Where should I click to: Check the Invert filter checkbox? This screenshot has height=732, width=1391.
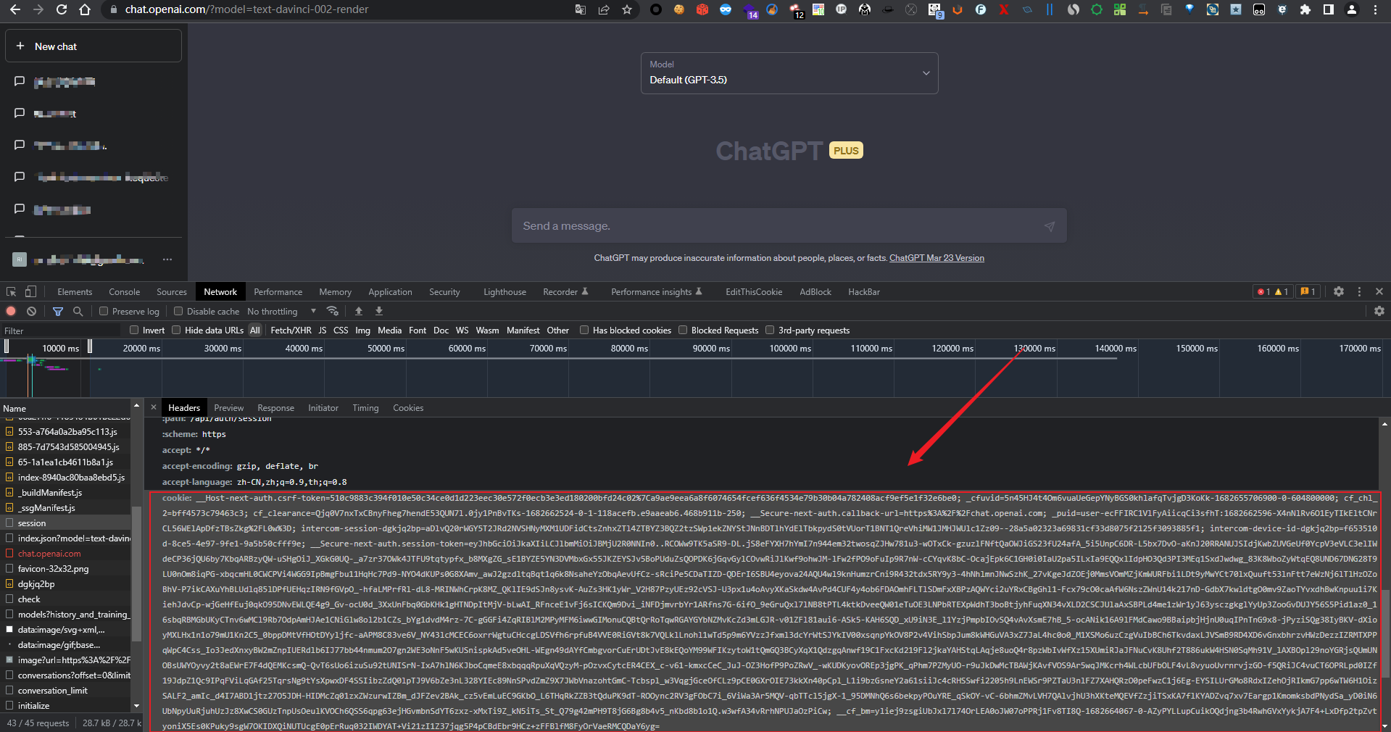coord(134,330)
